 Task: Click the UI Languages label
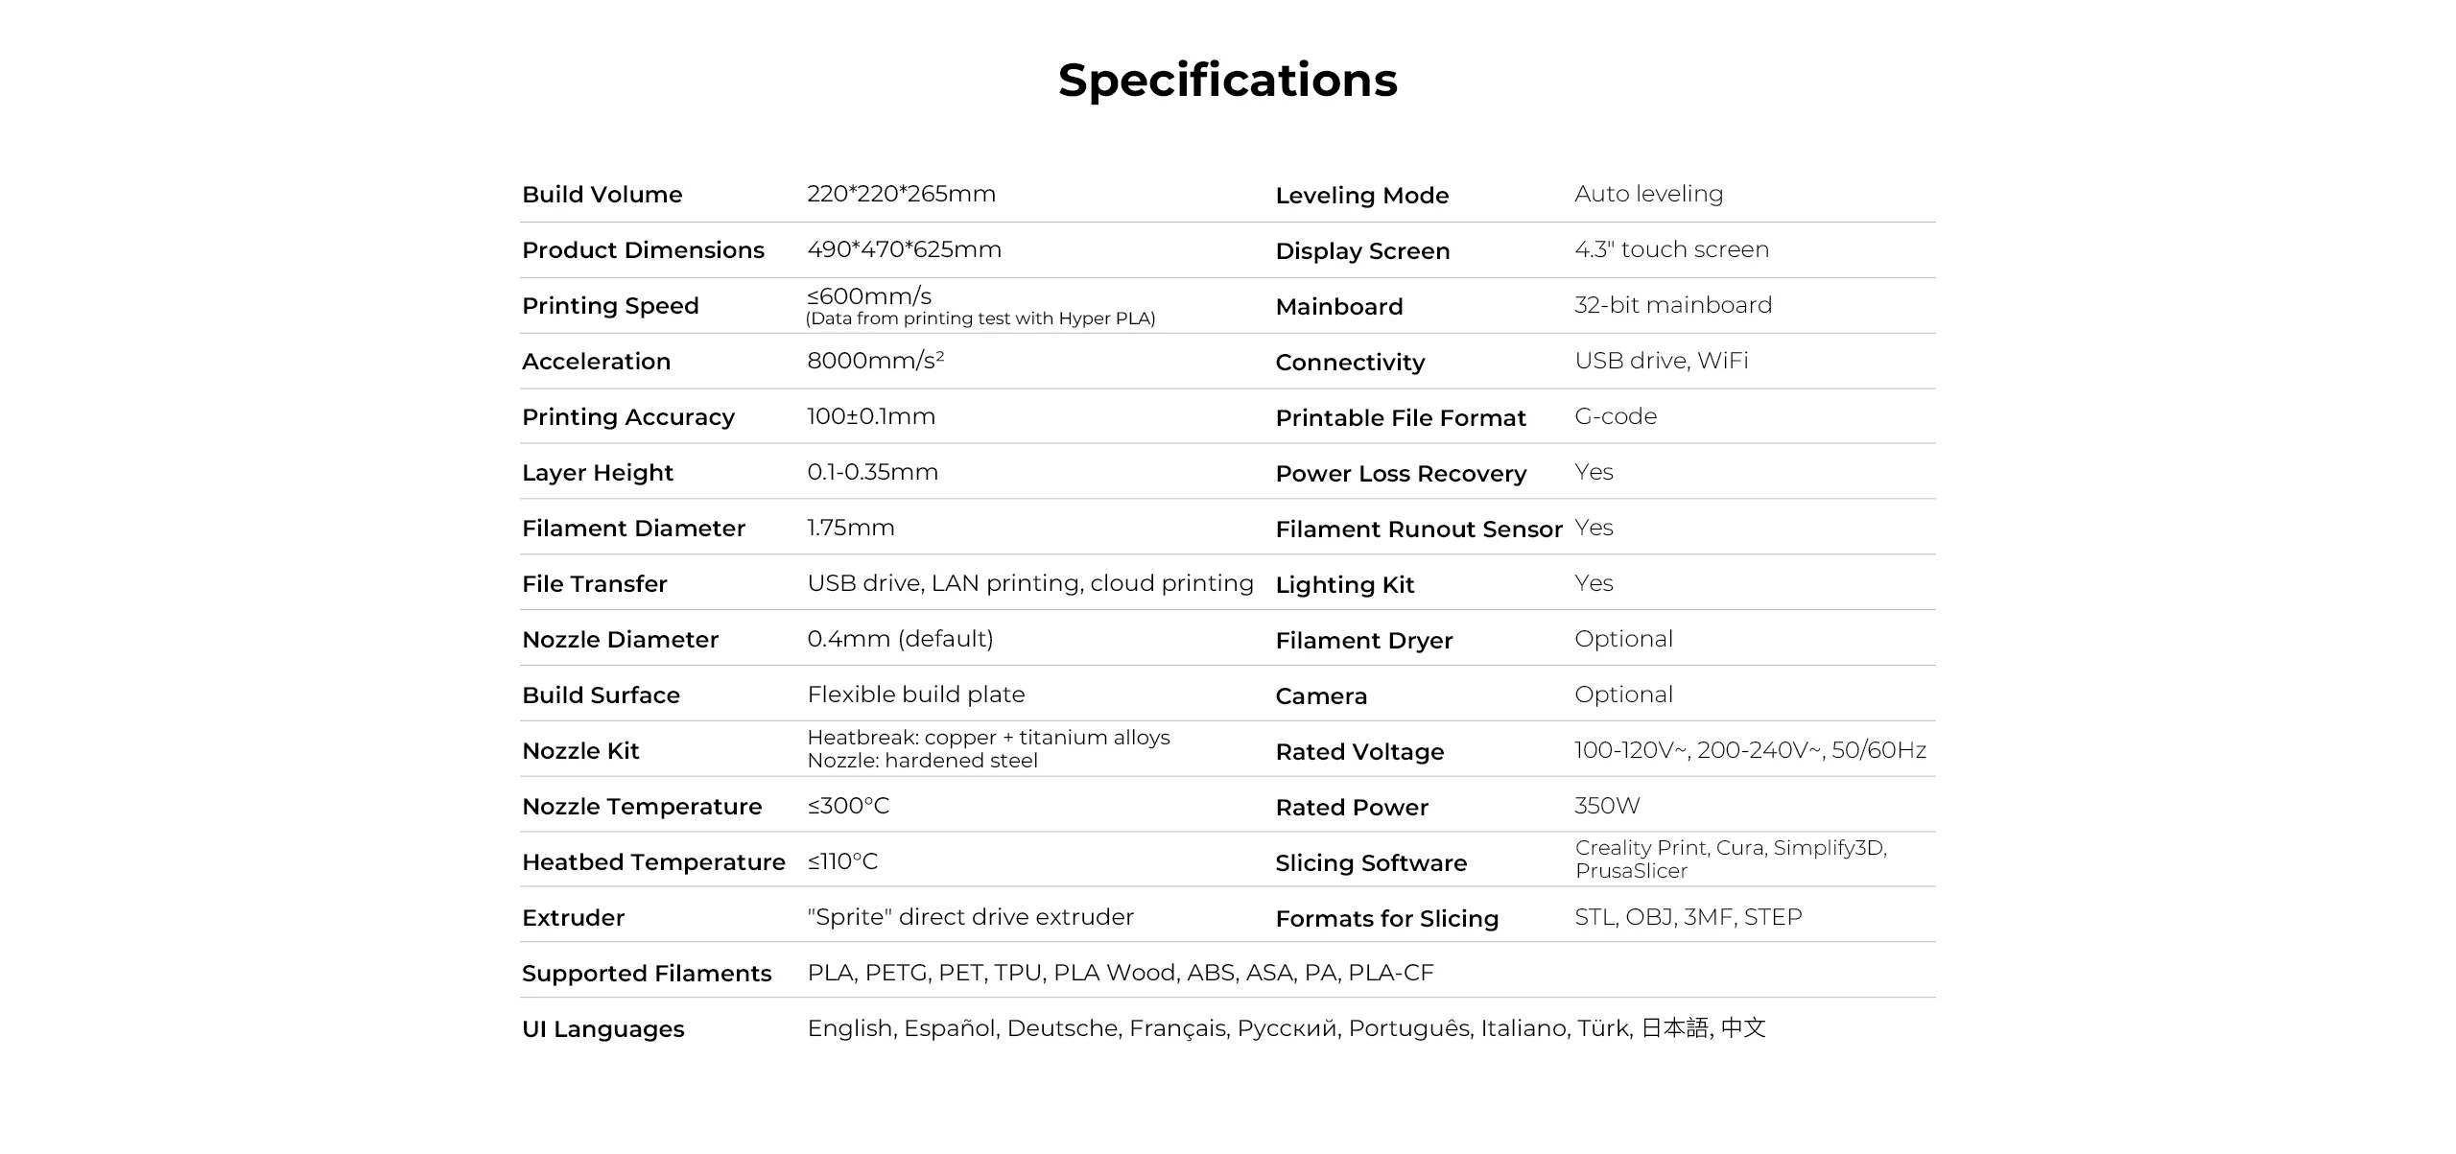click(602, 1029)
